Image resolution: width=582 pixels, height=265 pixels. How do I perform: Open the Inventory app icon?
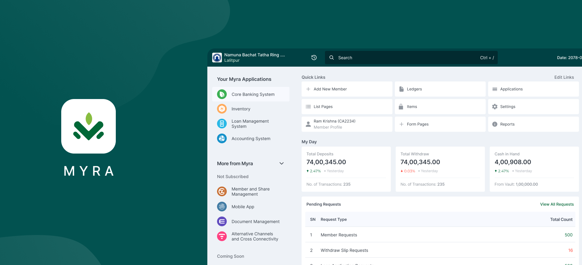[x=222, y=109]
